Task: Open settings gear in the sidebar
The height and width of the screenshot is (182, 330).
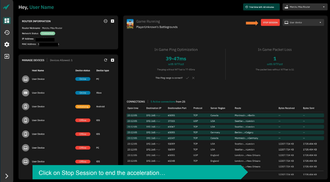Action: coord(7,44)
